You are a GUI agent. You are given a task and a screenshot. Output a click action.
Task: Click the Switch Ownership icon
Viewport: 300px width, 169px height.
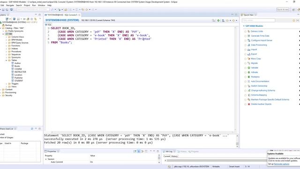249,86
